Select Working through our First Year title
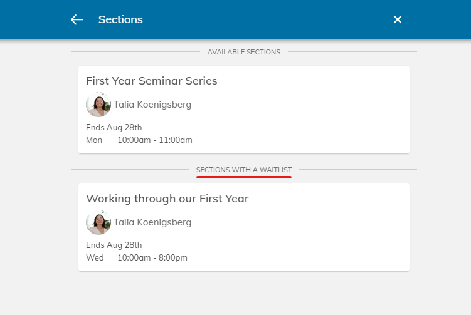The image size is (471, 315). click(167, 199)
